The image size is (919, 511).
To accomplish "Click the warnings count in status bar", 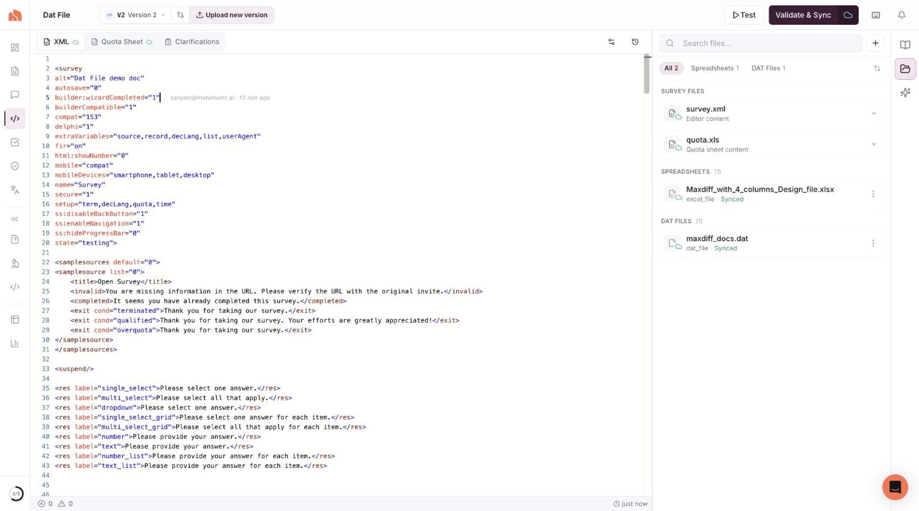I will click(x=65, y=504).
